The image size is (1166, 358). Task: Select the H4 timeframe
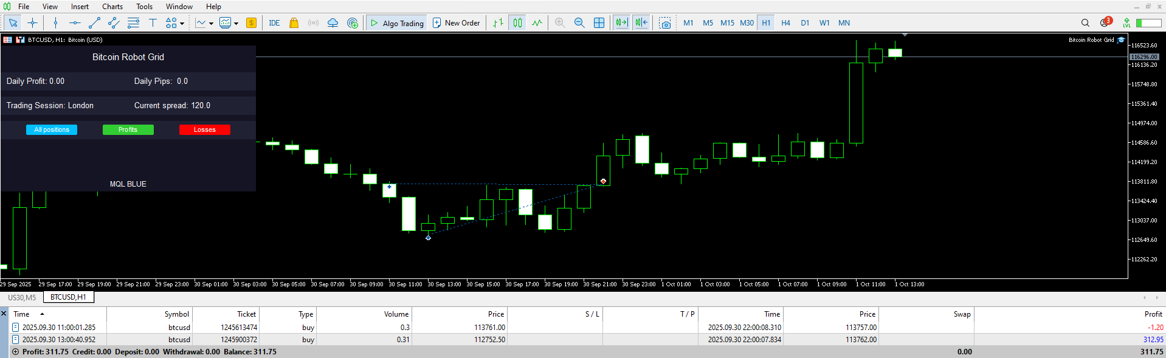click(785, 23)
